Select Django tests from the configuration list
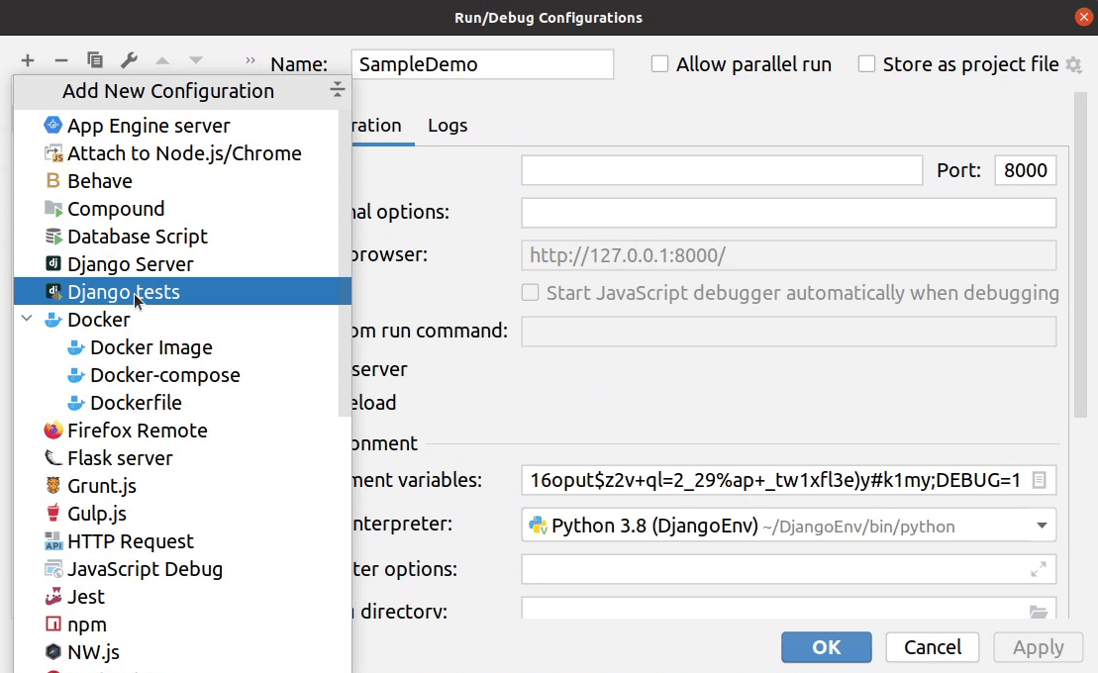Screen dimensions: 1098x673 (124, 292)
